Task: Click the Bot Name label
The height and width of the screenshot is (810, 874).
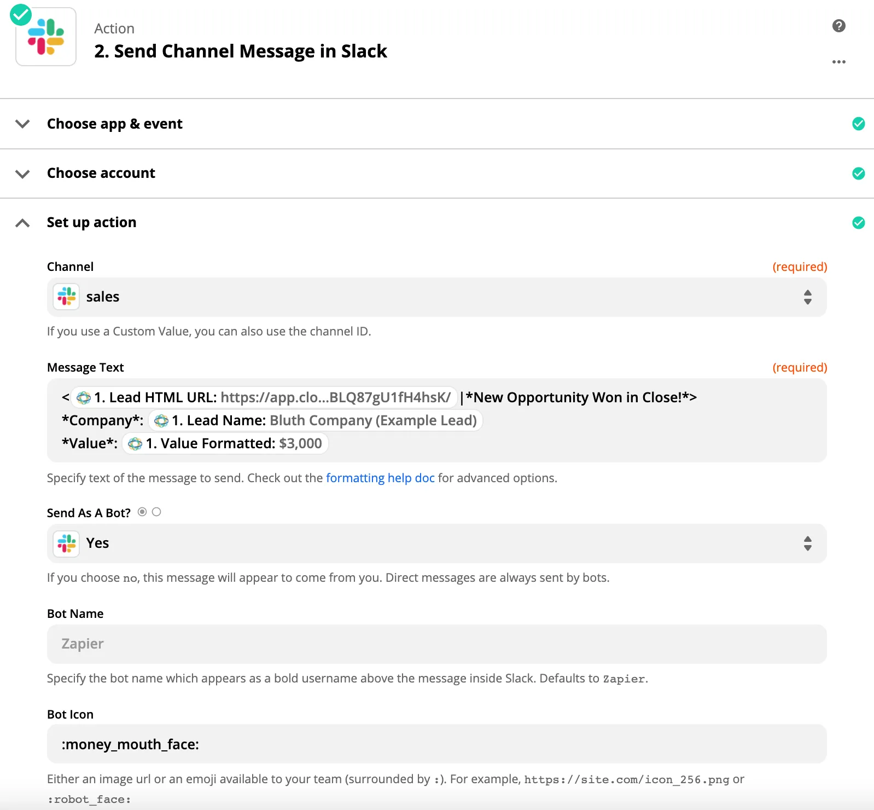Action: click(75, 614)
